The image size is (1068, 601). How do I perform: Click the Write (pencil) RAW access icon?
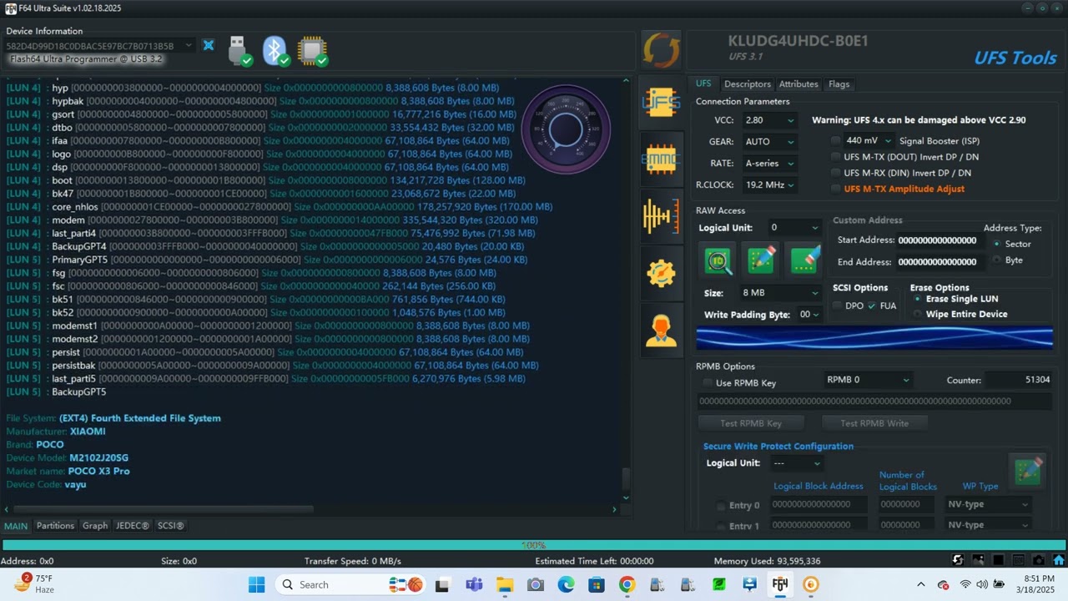click(x=761, y=260)
